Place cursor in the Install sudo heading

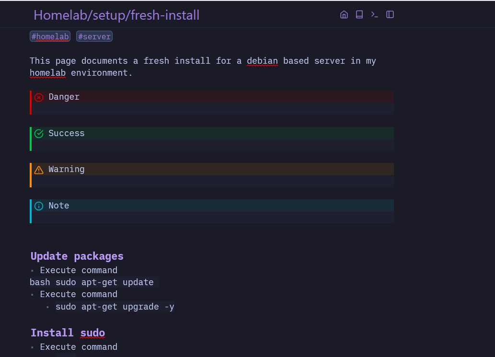tap(68, 333)
